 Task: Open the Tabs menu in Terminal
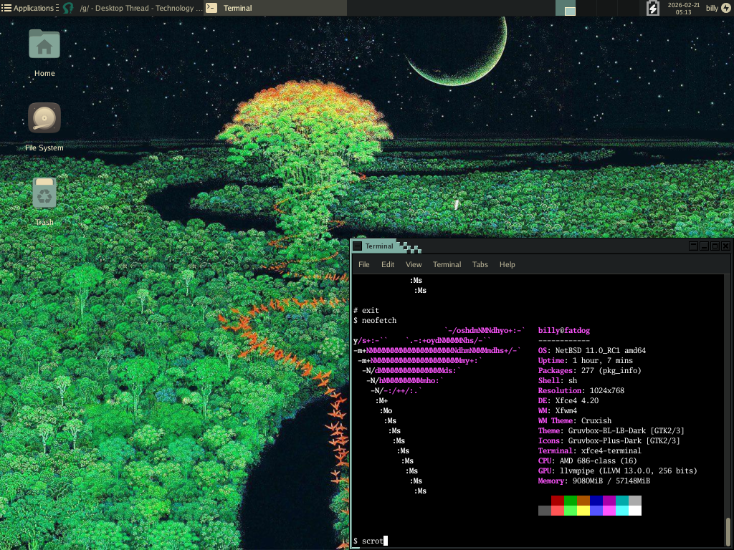point(480,264)
